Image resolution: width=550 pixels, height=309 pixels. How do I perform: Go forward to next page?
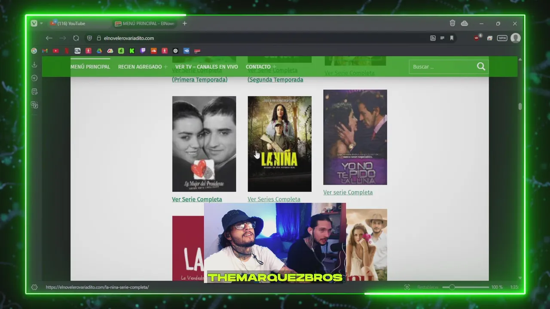63,38
